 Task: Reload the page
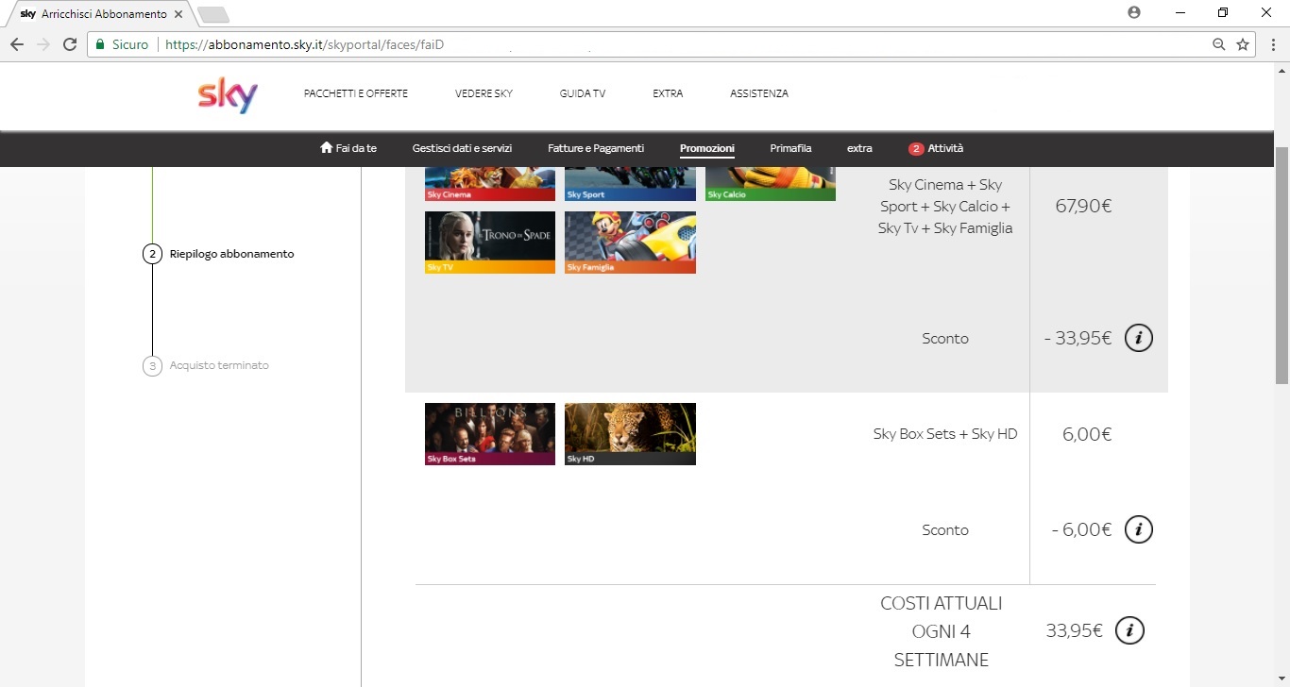[70, 44]
